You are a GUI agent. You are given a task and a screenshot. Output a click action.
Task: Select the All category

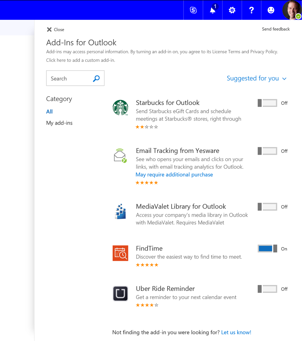click(x=49, y=112)
